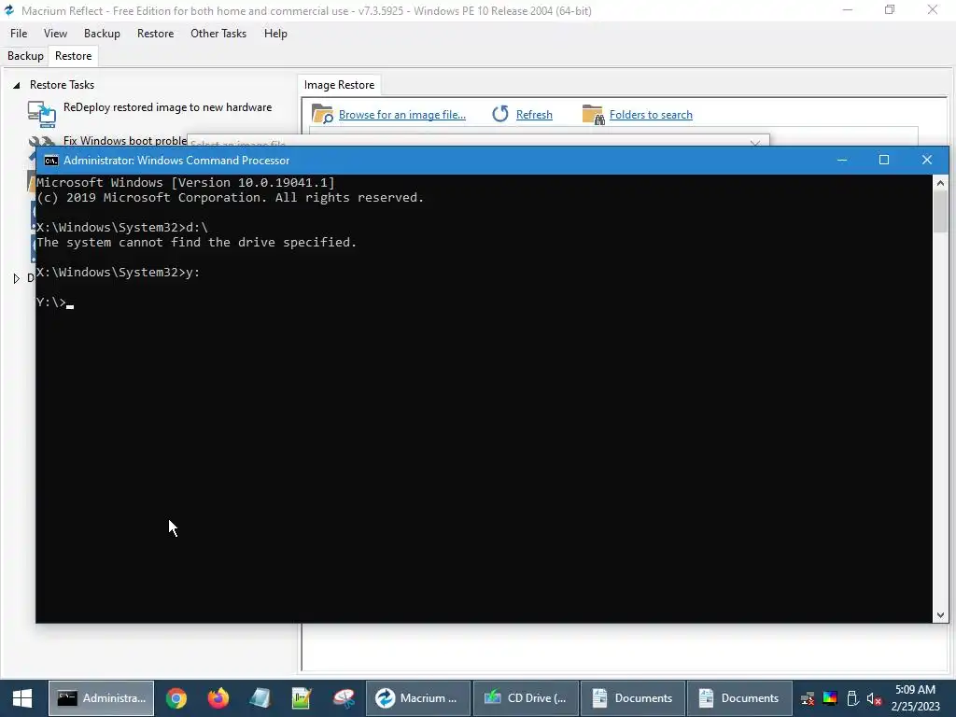Open ReDeploy restored image to new hardware

168,107
